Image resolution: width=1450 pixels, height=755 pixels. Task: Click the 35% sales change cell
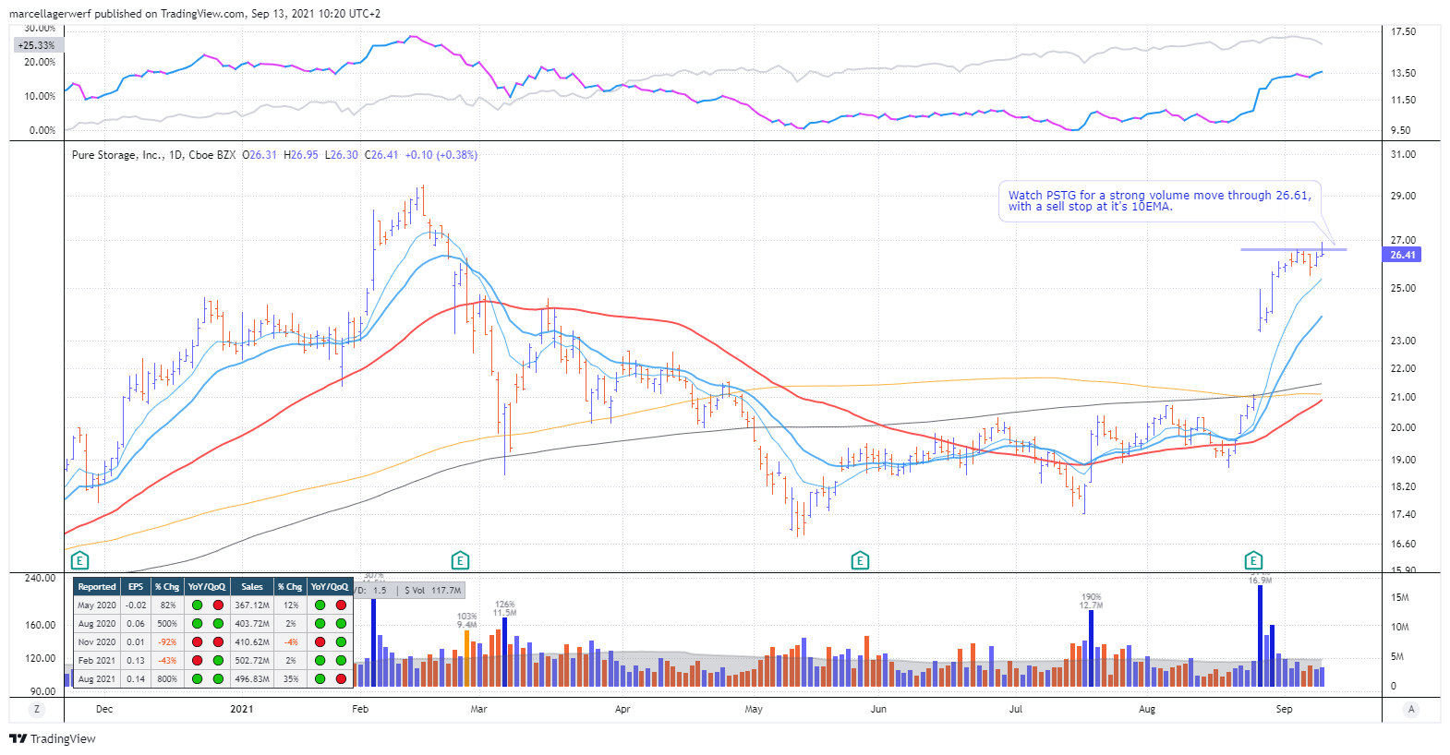pos(292,679)
